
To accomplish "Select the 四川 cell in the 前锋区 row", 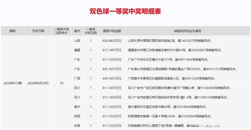I will click(x=77, y=97).
